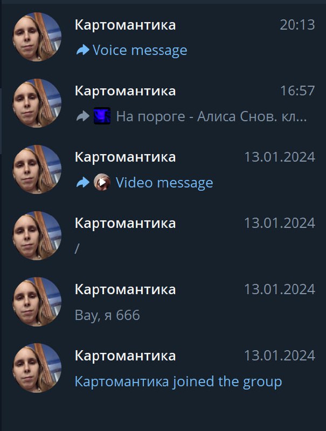
Task: Click forward arrow icon beside Video message
Action: coord(82,183)
